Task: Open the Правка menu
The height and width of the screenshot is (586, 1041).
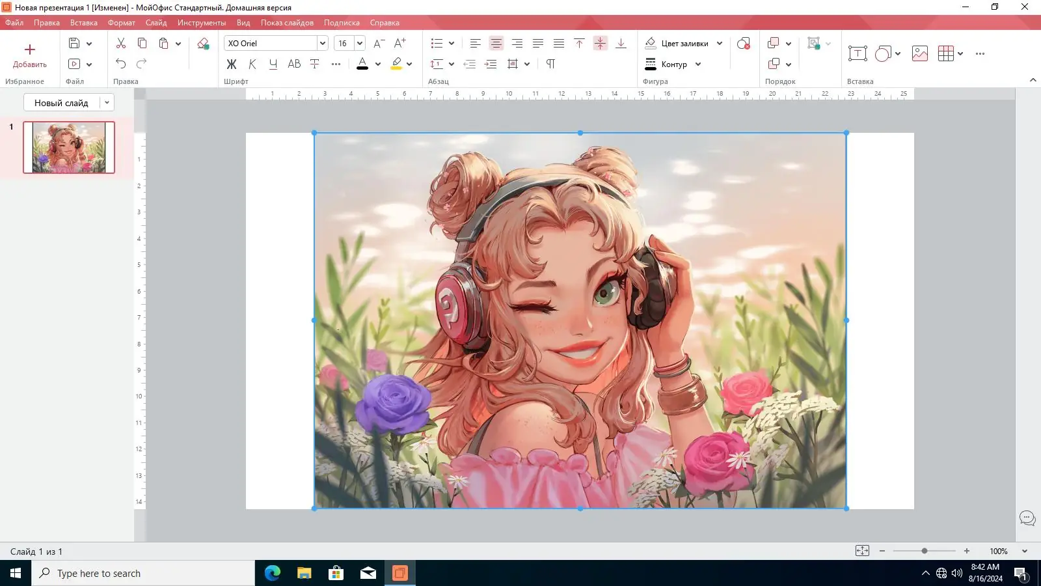Action: pos(47,23)
